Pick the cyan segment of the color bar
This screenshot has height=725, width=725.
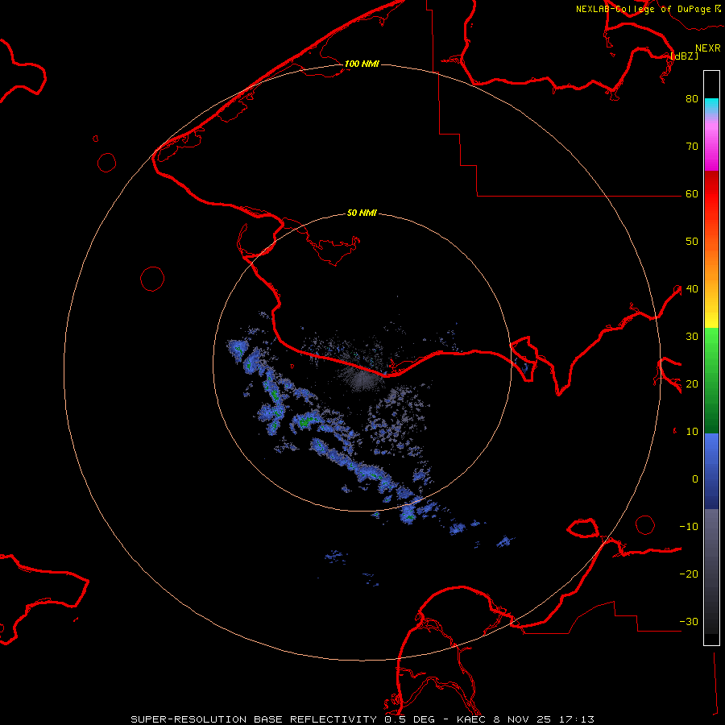711,106
